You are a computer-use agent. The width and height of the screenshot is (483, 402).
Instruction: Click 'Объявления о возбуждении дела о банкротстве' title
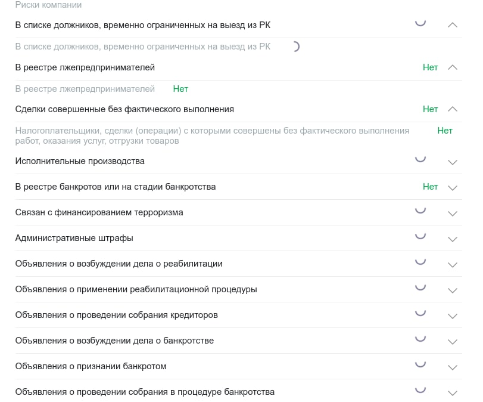[x=114, y=341]
